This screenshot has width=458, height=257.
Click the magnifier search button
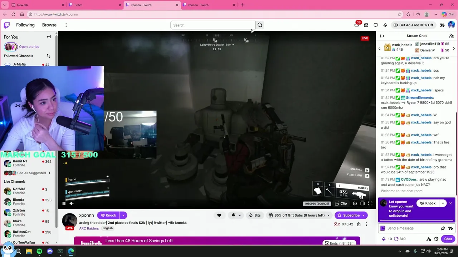[260, 25]
